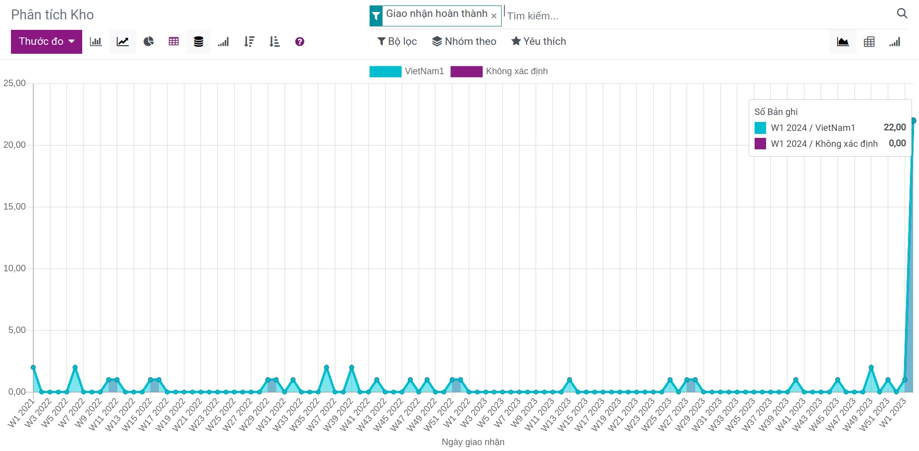Sort the chart data descending

tap(249, 42)
